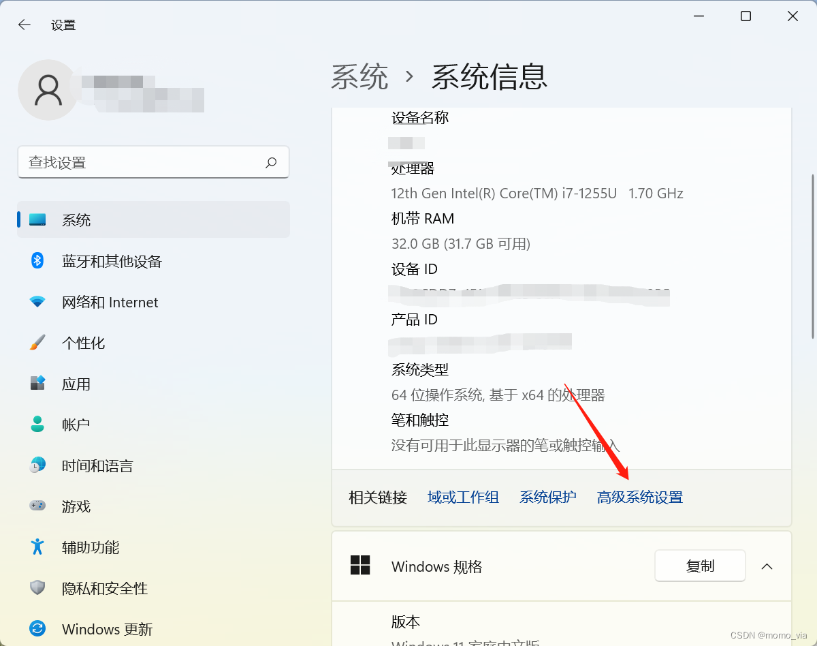Select 帐户 in the sidebar
Image resolution: width=817 pixels, height=646 pixels.
pyautogui.click(x=154, y=424)
